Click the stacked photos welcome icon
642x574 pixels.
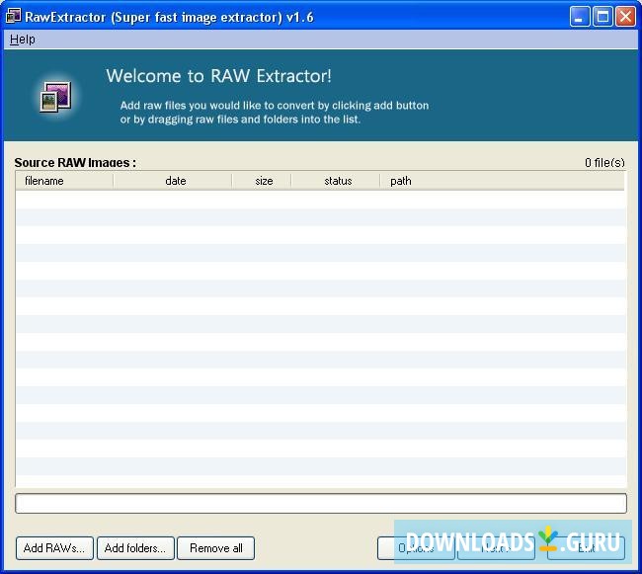[x=55, y=97]
